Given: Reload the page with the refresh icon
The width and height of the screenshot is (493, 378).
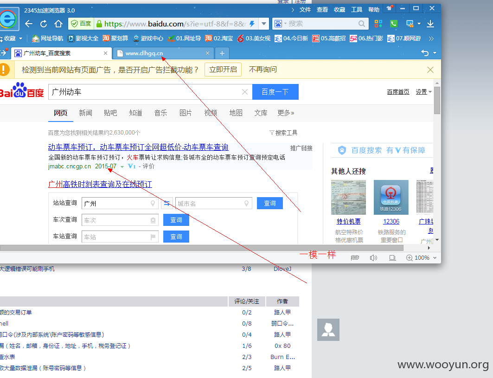Looking at the screenshot, I should click(x=44, y=24).
